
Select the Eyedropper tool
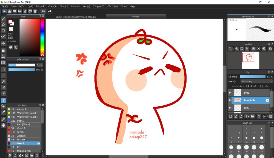click(x=3, y=119)
